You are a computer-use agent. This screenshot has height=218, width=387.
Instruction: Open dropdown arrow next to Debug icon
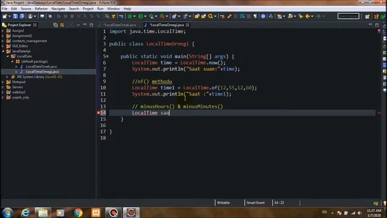click(x=134, y=16)
